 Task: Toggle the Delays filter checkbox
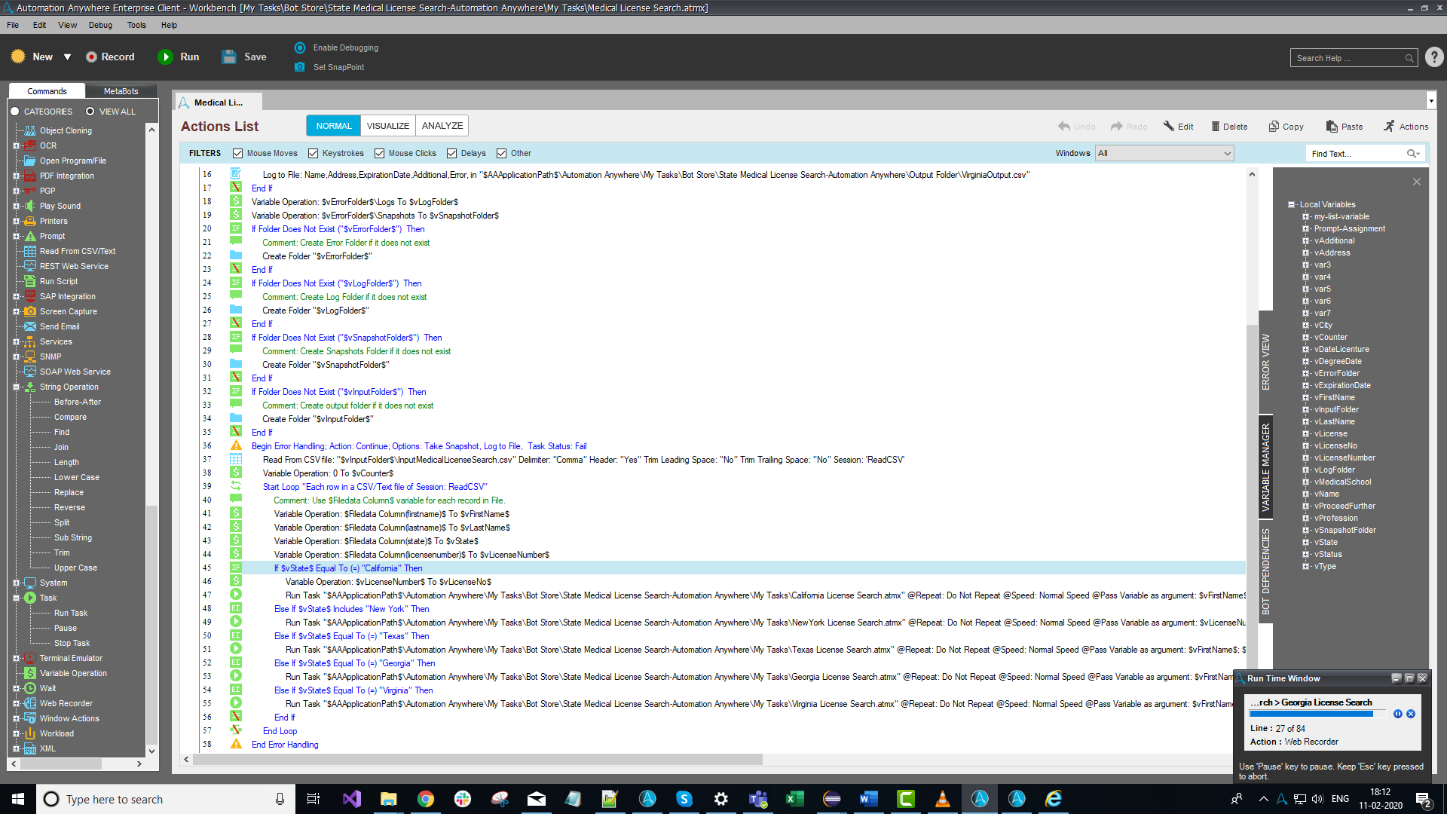click(452, 154)
